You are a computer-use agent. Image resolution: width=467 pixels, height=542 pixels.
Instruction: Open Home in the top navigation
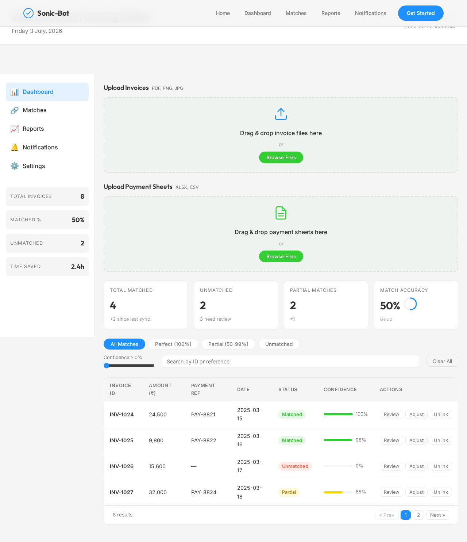pos(223,13)
